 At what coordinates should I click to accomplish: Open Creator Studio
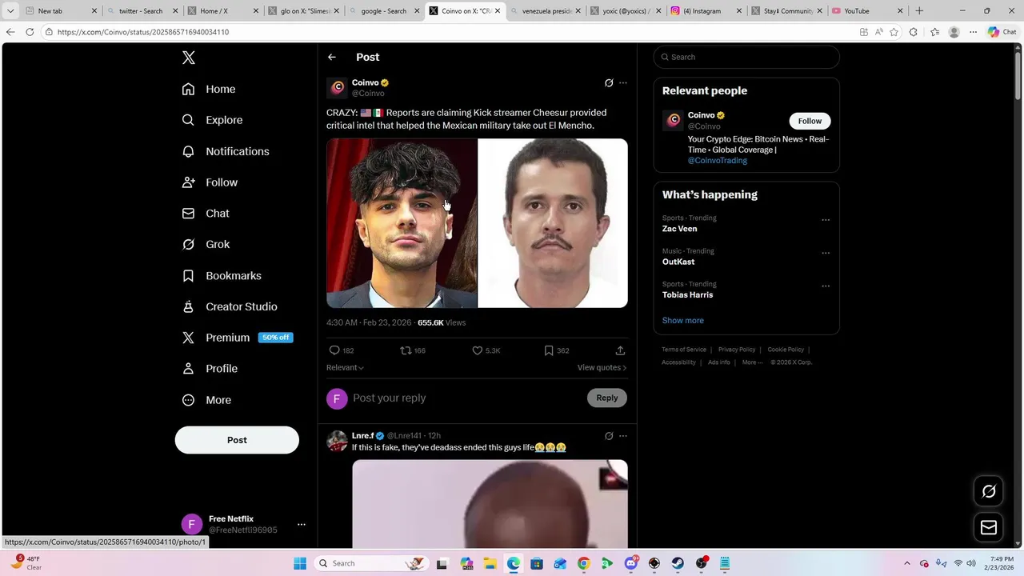point(230,306)
